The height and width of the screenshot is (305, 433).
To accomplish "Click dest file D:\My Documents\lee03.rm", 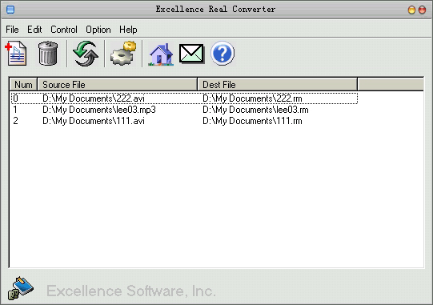I will pyautogui.click(x=255, y=110).
